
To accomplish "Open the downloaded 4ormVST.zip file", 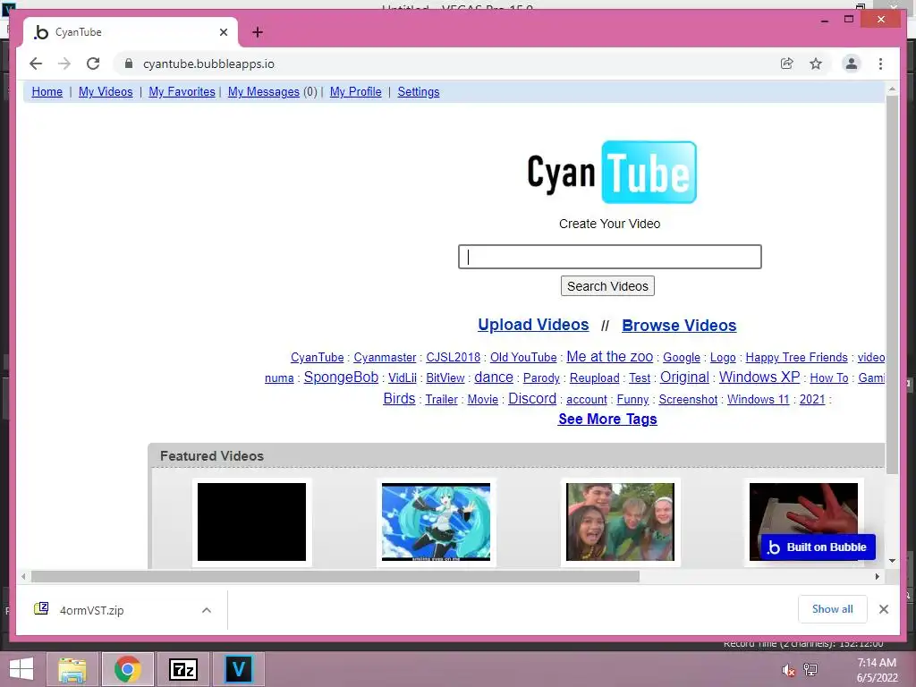I will (x=92, y=610).
